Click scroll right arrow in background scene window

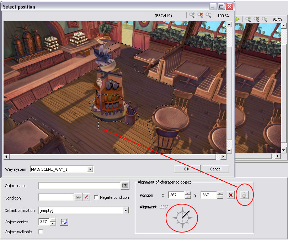point(278,156)
